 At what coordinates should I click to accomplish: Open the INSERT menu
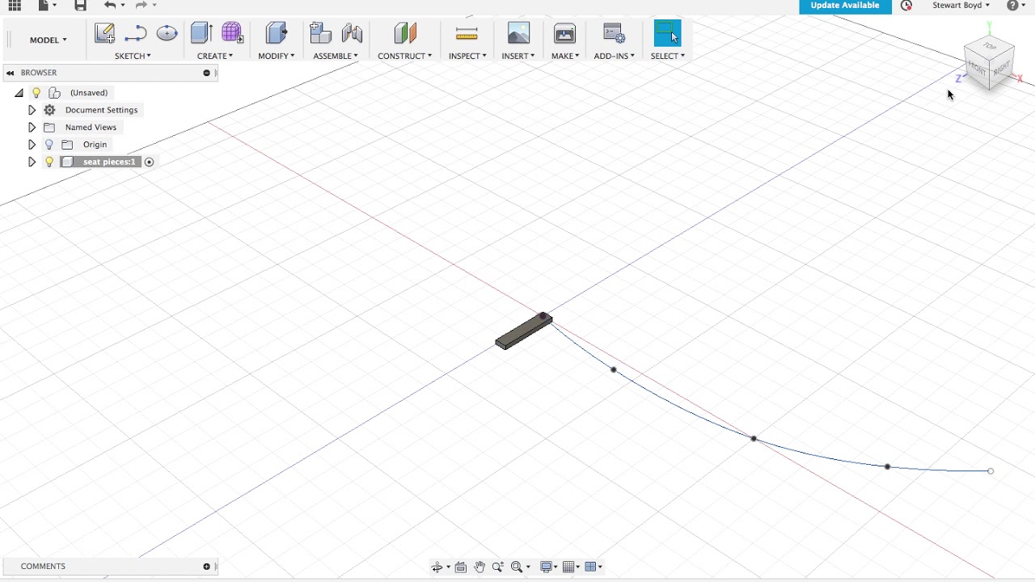coord(518,56)
